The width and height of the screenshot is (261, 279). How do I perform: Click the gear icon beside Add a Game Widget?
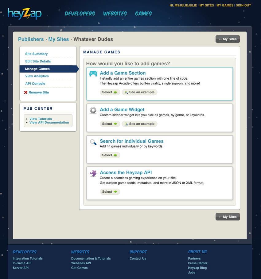[x=93, y=110]
